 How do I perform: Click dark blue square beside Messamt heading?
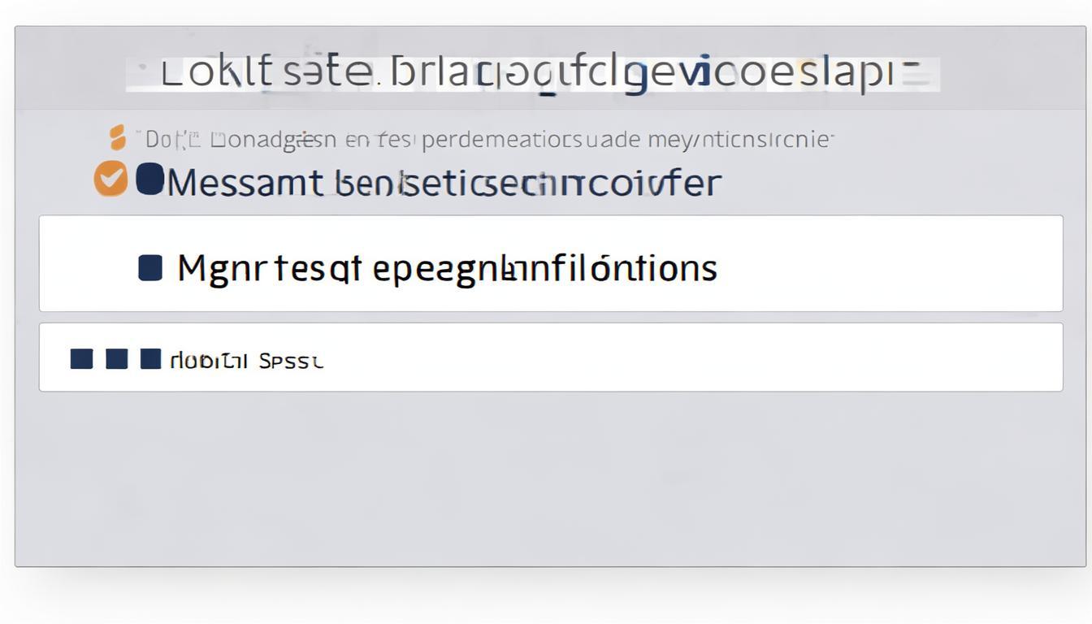[x=149, y=179]
